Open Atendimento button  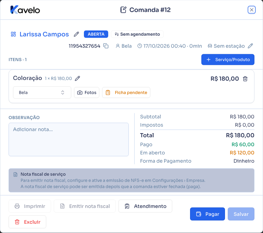click(145, 206)
